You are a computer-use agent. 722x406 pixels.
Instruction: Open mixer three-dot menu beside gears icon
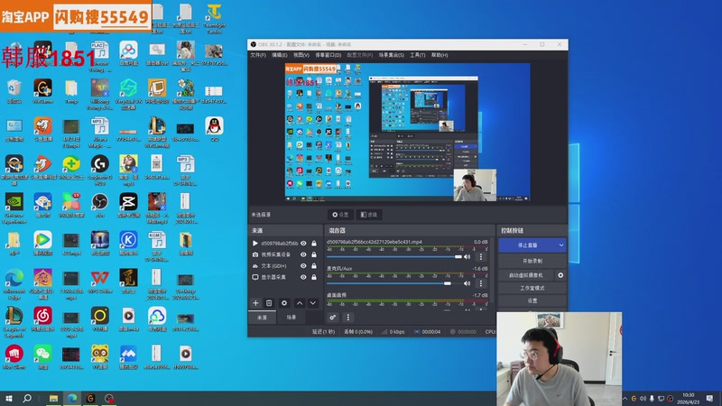click(x=348, y=318)
